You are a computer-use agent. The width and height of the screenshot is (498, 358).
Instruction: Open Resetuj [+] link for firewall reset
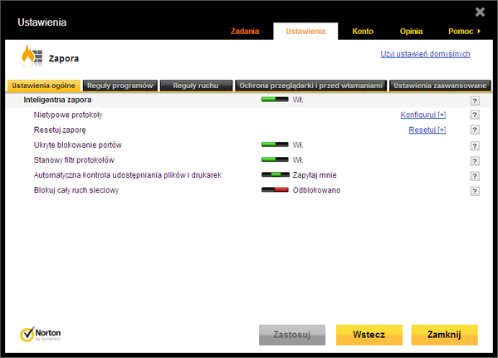[x=427, y=130]
